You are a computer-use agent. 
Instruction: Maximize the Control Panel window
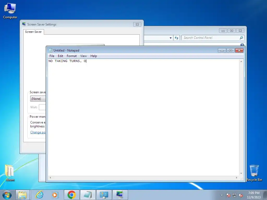232,31
